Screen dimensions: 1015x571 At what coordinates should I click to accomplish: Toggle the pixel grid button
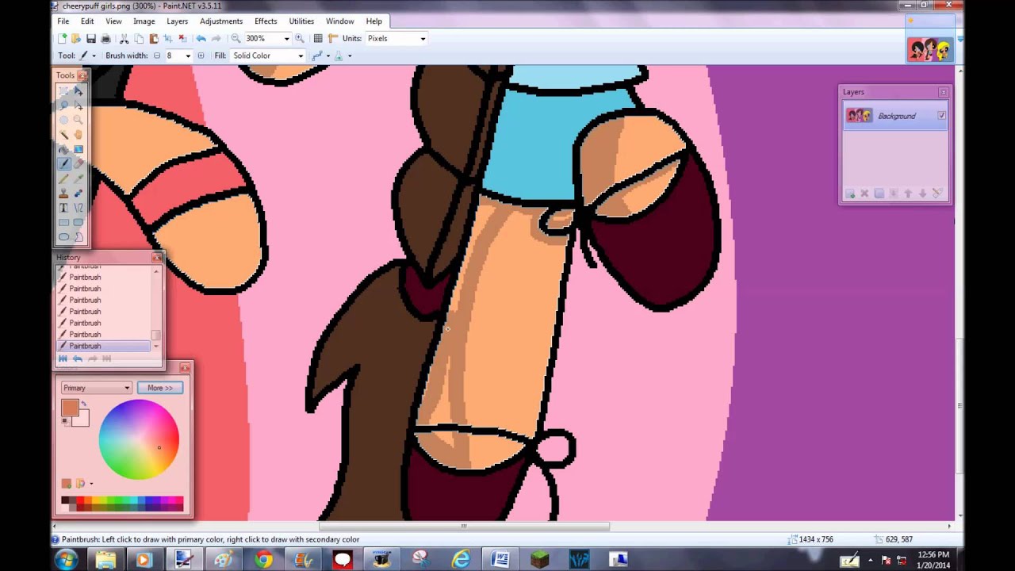[x=318, y=38]
